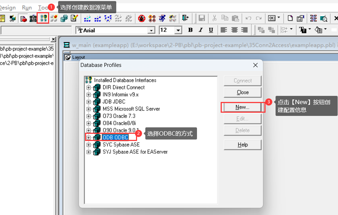Open the font size 12 dropdown

click(178, 30)
